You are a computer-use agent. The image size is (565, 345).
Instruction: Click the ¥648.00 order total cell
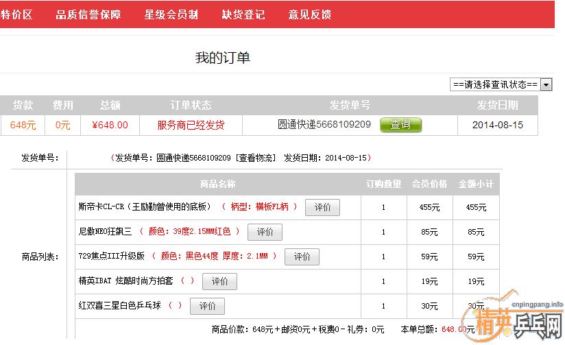(110, 125)
